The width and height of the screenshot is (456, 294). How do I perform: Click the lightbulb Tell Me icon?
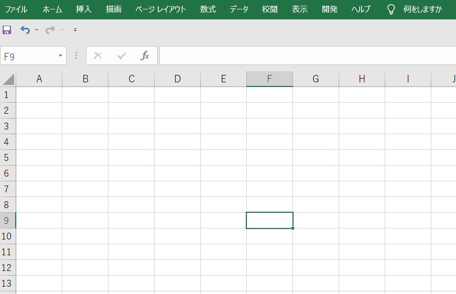[x=391, y=9]
